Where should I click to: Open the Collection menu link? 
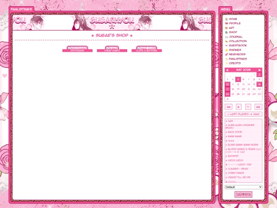[238, 41]
